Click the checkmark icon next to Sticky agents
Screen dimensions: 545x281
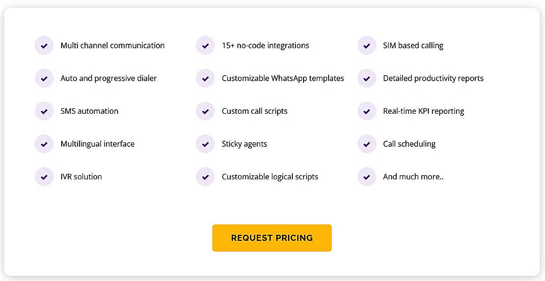point(205,144)
